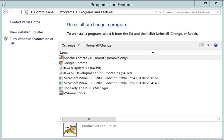Viewport: 224px width, 140px height.
Task: Navigate to Control Panel breadcrumb
Action: point(44,12)
